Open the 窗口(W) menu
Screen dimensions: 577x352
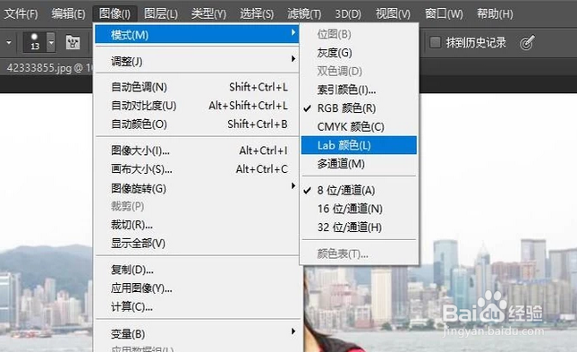(x=444, y=13)
